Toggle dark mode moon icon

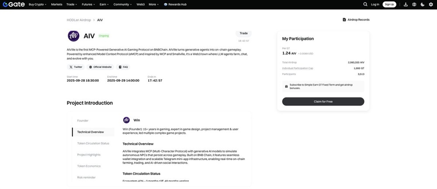click(x=423, y=4)
